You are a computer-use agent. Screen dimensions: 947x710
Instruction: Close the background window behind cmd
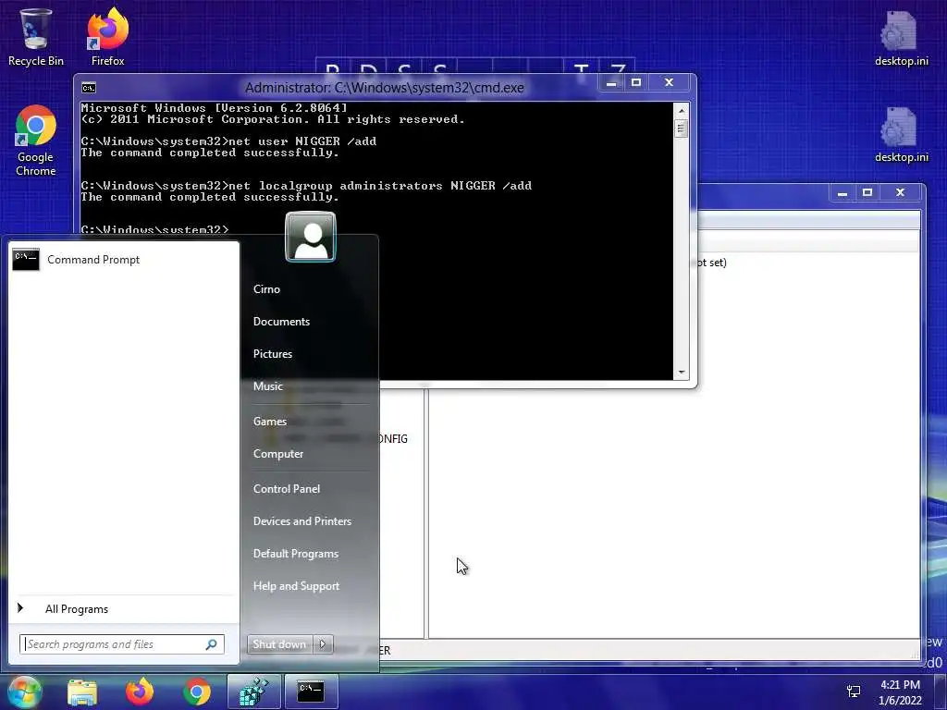pos(901,192)
